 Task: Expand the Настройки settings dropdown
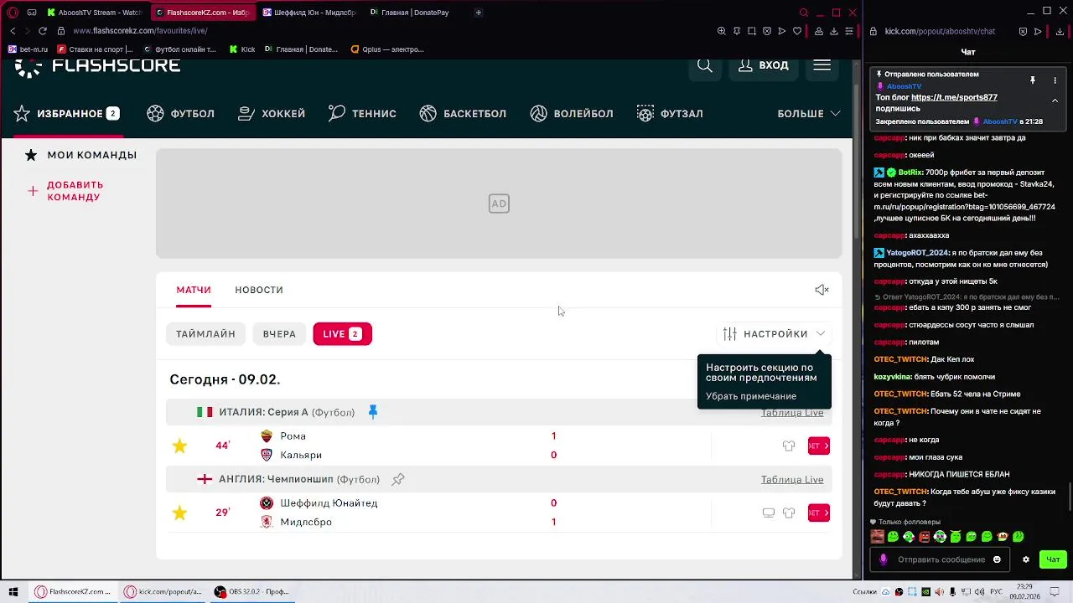click(x=774, y=334)
